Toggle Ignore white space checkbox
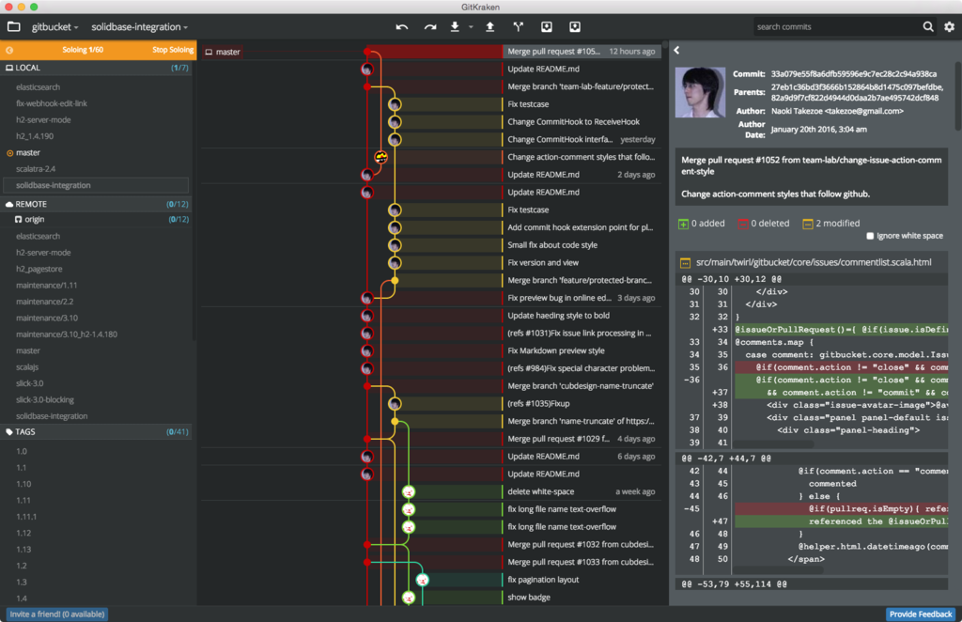The width and height of the screenshot is (962, 622). click(x=870, y=236)
